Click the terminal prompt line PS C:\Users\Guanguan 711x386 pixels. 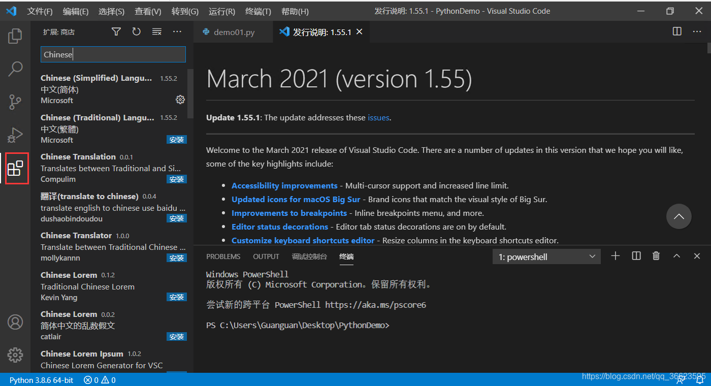pos(298,325)
